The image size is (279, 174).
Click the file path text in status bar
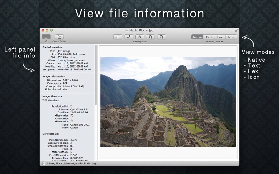pyautogui.click(x=71, y=163)
